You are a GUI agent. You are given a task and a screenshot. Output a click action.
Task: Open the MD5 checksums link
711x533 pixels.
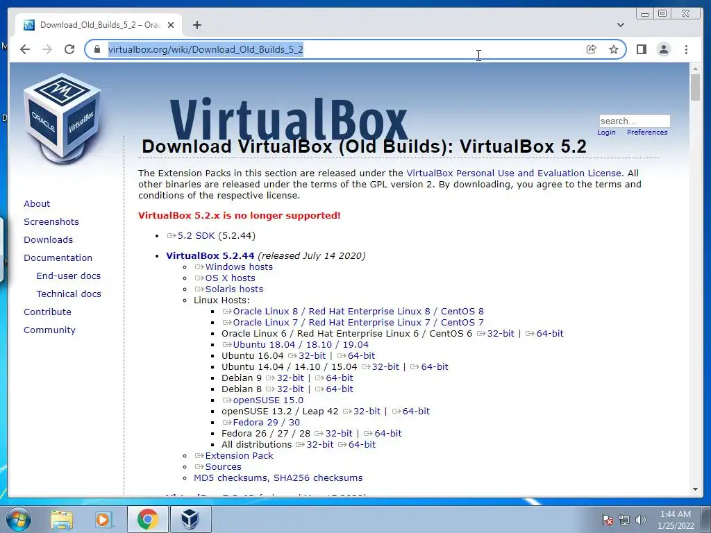[x=231, y=477]
